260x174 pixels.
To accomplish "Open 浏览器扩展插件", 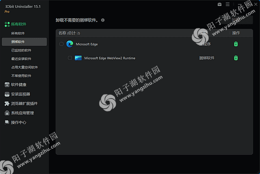I will click(x=24, y=104).
